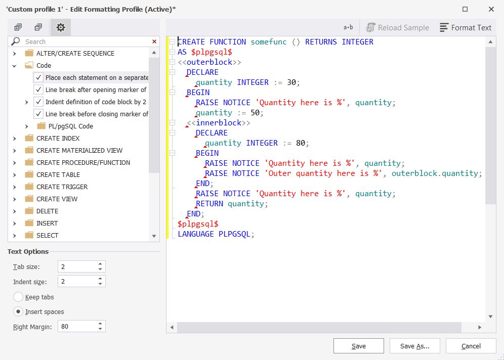
Task: Click Format Text
Action: coord(466,28)
